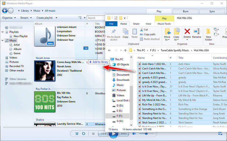This screenshot has height=141, width=227.
Task: Switch to the Play tab in Media Player
Action: pos(159,11)
